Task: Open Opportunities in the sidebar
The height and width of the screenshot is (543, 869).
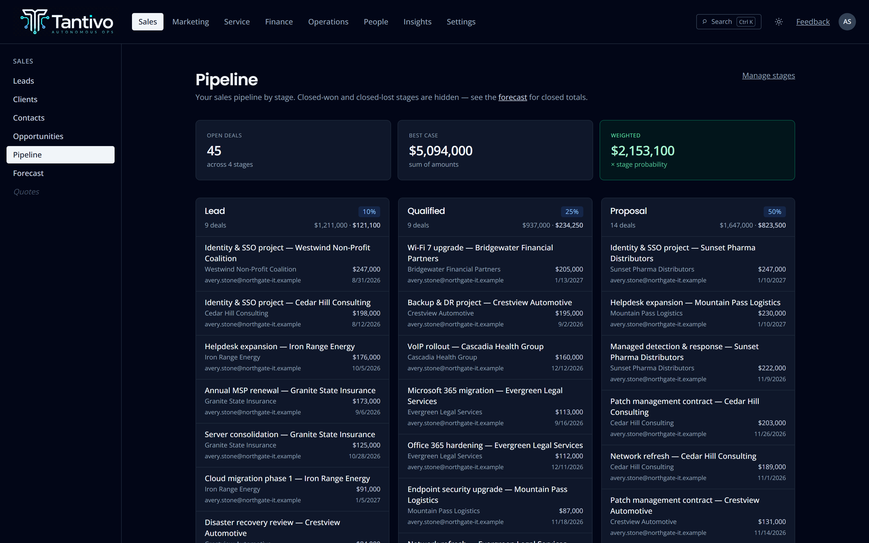Action: [60, 137]
